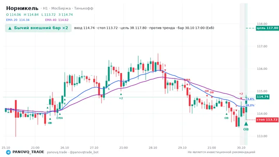Select the open value O 114.06

coord(14,14)
